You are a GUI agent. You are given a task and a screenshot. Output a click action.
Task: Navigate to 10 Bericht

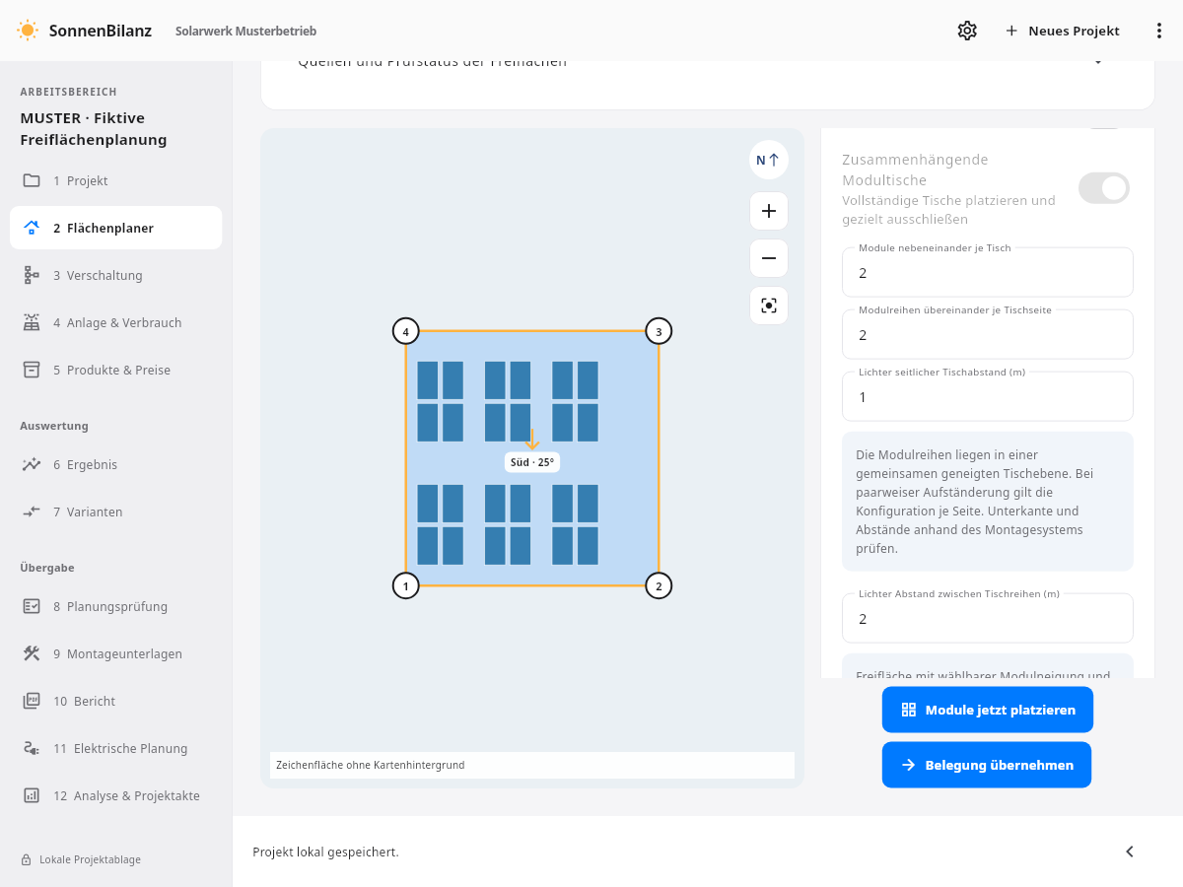point(115,701)
